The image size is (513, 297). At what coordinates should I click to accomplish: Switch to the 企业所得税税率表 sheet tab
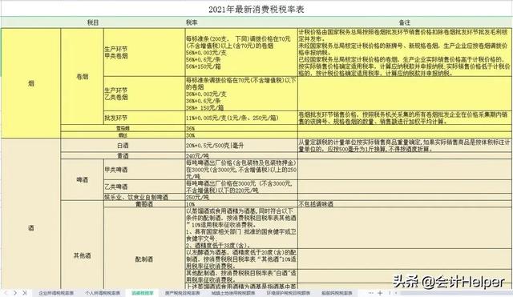(56, 293)
